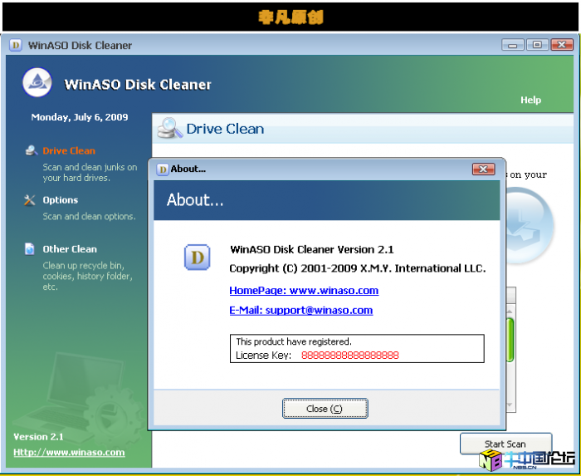Click 'Scan and clean options.' description
The image size is (581, 476).
[x=89, y=216]
